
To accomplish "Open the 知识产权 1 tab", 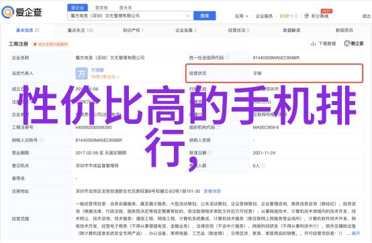I will tap(133, 30).
